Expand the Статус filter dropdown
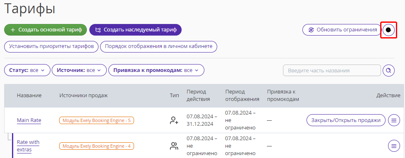 pos(27,70)
